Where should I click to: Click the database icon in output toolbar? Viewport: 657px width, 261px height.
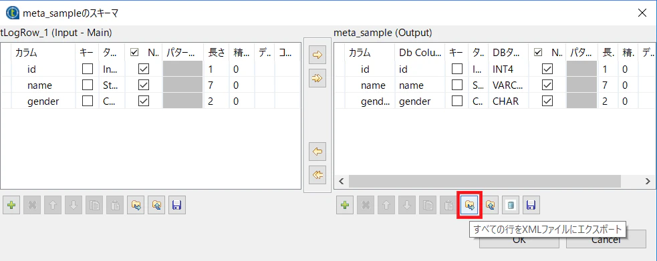[511, 206]
